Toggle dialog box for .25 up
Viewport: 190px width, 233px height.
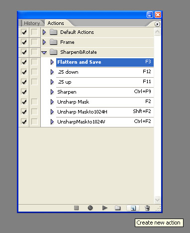tap(34, 82)
